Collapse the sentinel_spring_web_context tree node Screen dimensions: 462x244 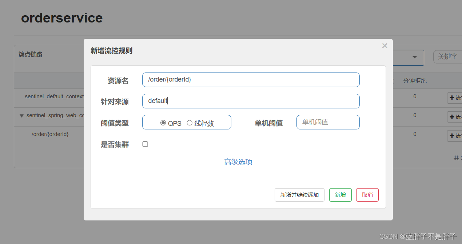tap(21, 116)
